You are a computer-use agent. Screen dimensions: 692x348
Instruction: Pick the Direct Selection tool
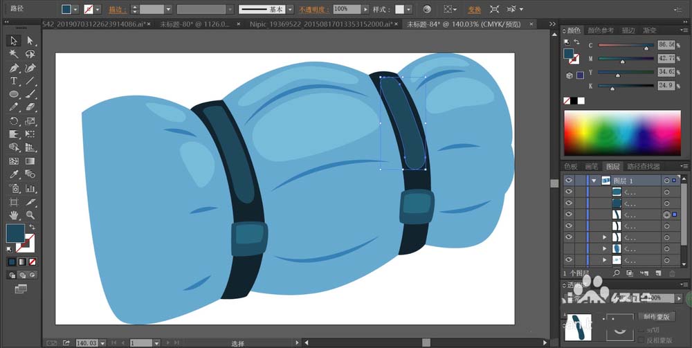[30, 41]
